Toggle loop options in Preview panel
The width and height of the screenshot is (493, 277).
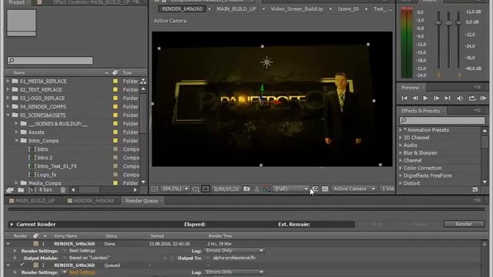click(472, 98)
